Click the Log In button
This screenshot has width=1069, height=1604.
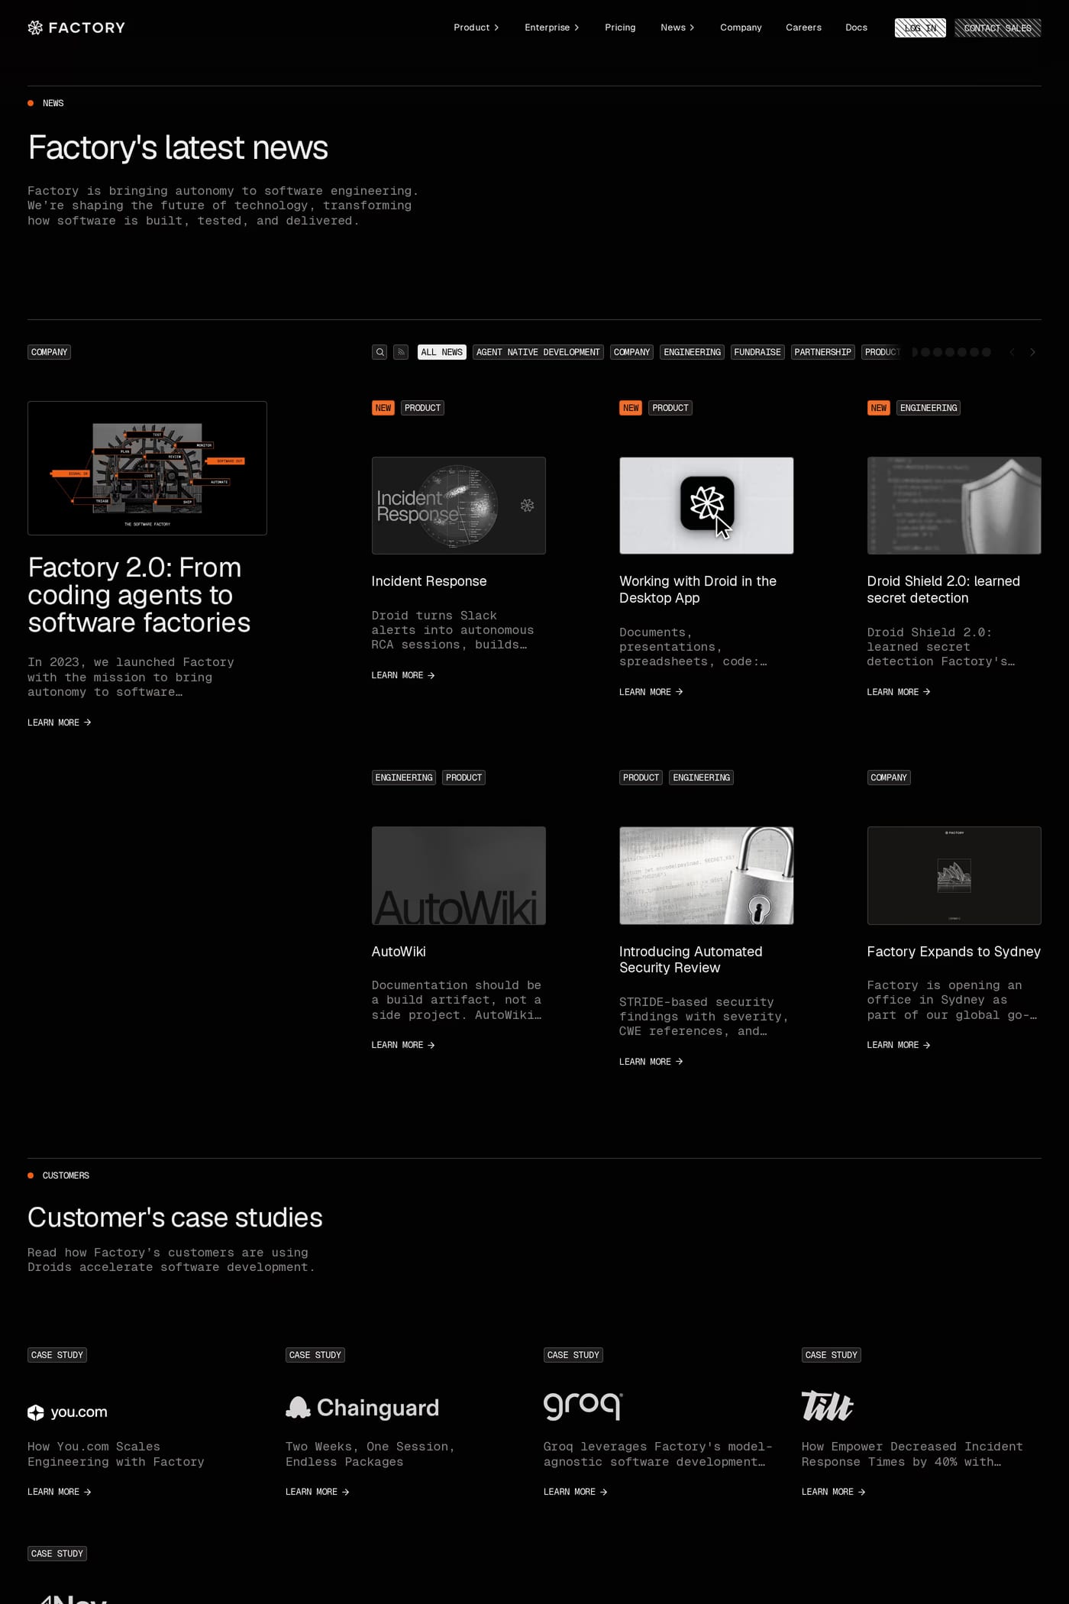(920, 28)
